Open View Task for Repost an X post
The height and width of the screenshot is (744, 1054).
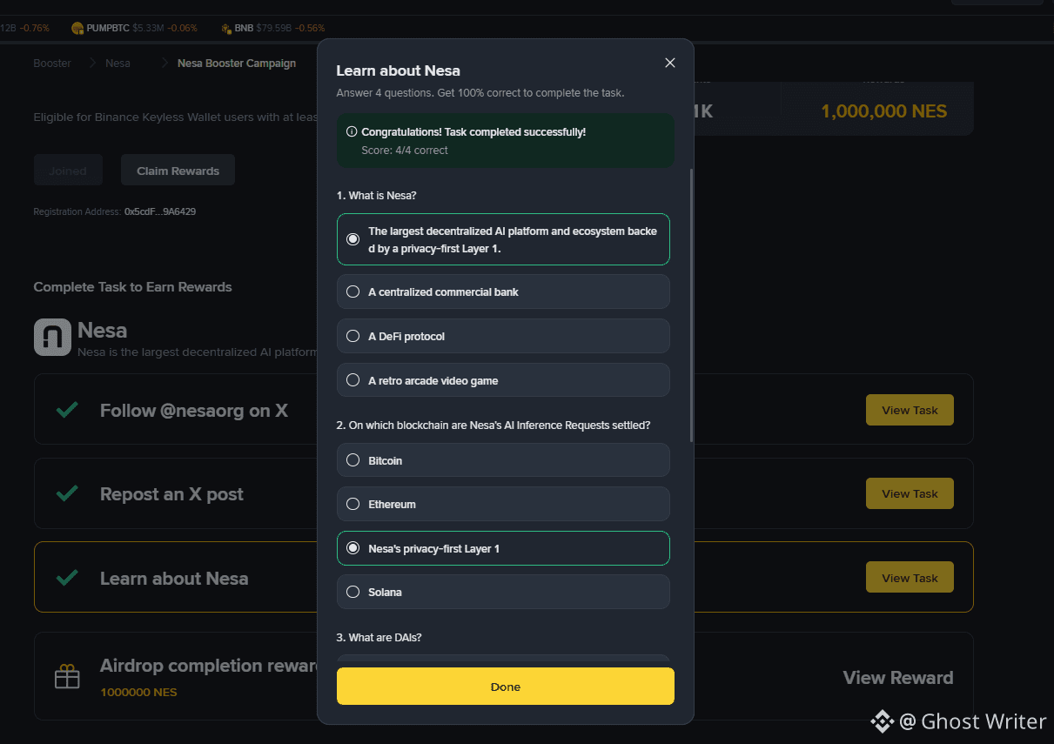pyautogui.click(x=910, y=493)
